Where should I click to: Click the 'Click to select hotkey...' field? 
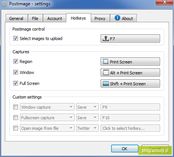130,128
